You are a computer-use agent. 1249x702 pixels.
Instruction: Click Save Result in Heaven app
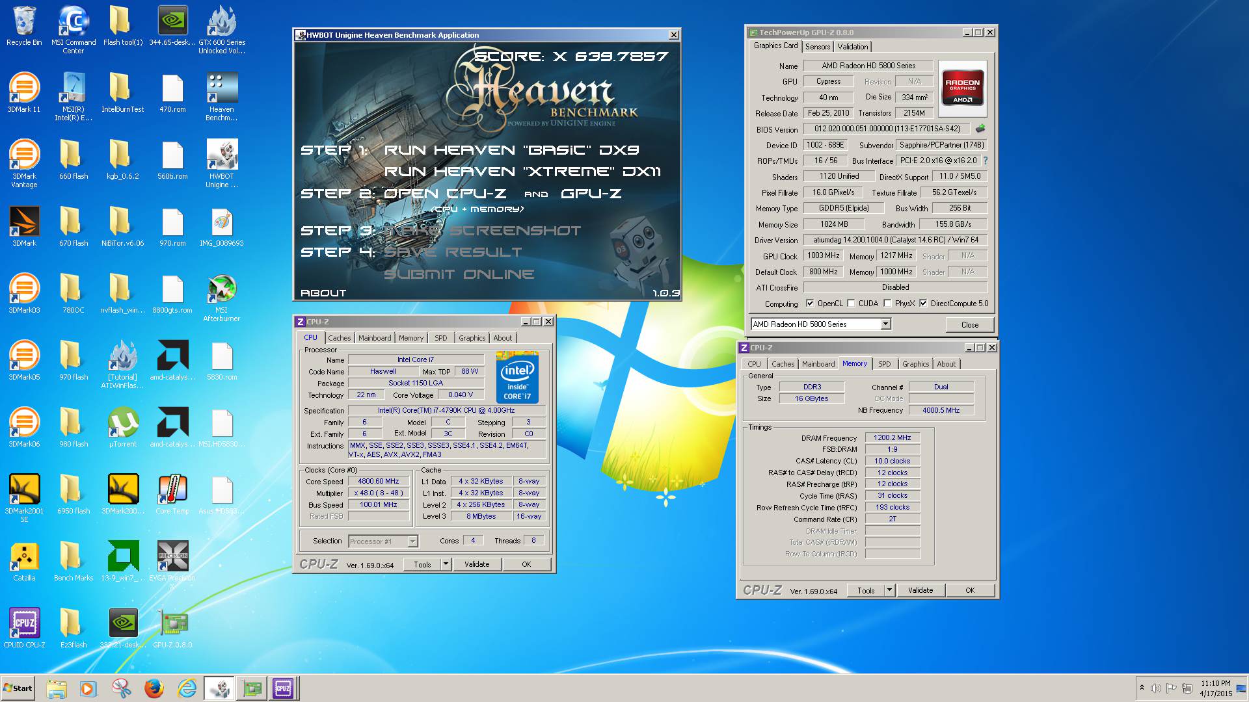[453, 252]
